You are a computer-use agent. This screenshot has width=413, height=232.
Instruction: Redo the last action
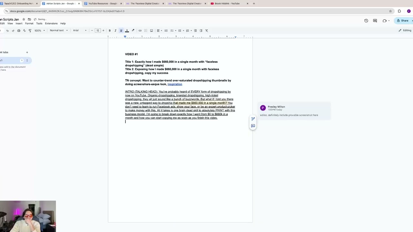(13, 31)
